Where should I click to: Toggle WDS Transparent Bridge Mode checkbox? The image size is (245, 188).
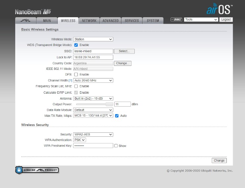[x=76, y=45]
